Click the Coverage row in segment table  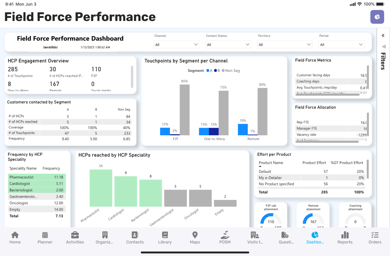69,128
